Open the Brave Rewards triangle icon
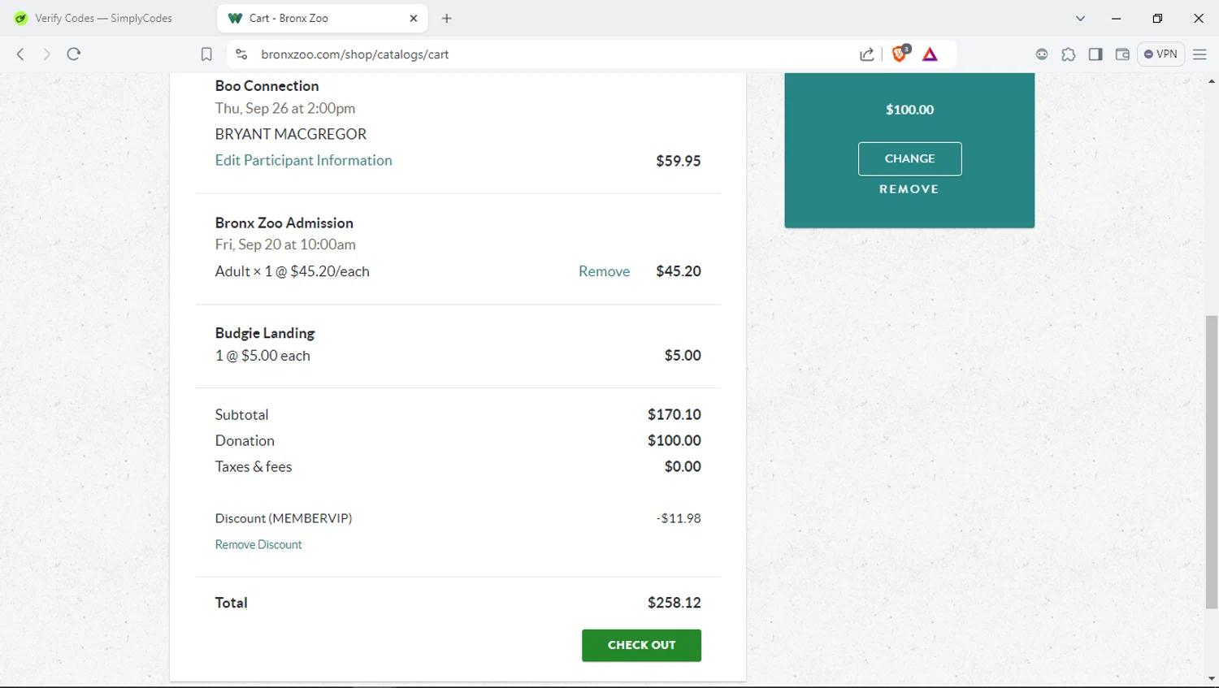 point(931,54)
